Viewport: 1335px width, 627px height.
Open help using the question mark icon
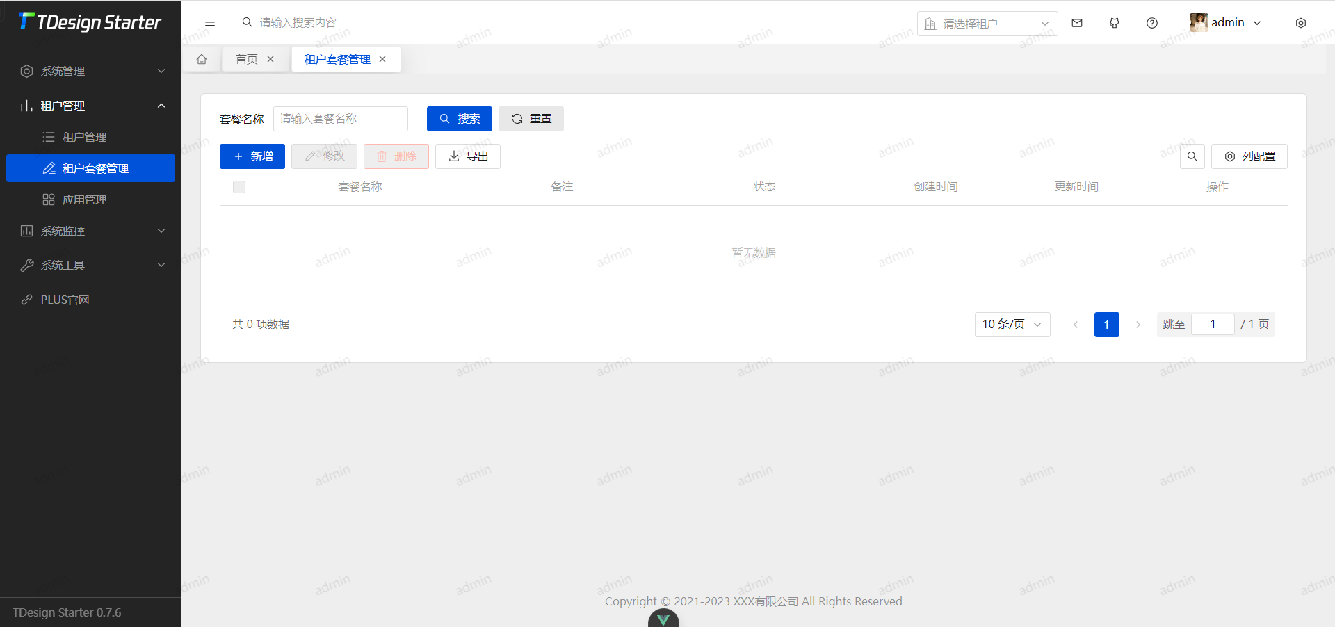tap(1151, 22)
